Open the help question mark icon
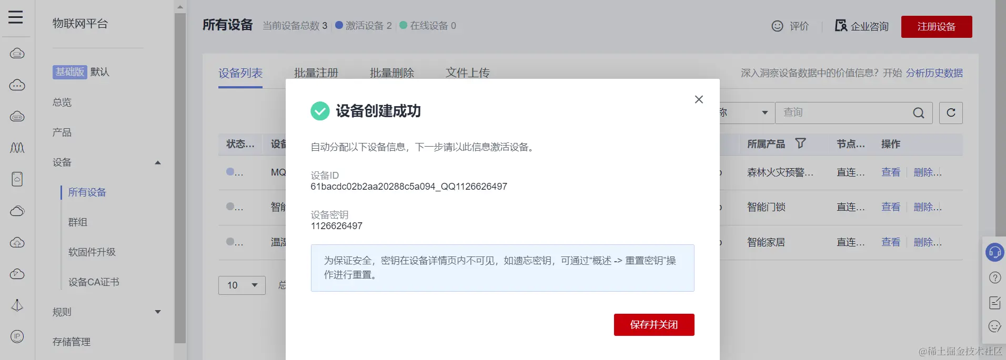This screenshot has width=1006, height=360. pyautogui.click(x=994, y=277)
